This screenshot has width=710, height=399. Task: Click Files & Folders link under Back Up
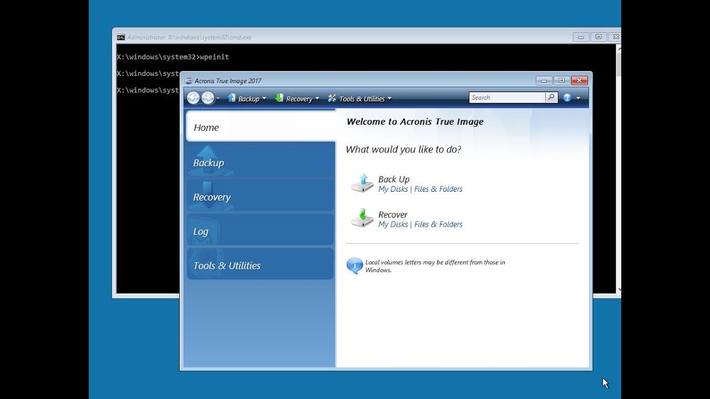pyautogui.click(x=438, y=189)
